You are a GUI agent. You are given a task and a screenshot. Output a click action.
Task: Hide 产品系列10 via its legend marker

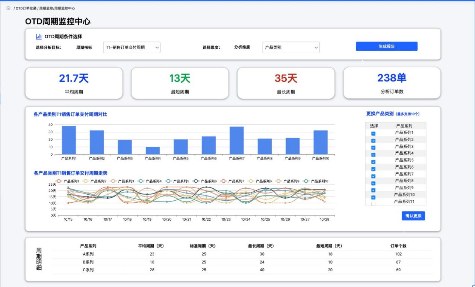click(x=306, y=181)
